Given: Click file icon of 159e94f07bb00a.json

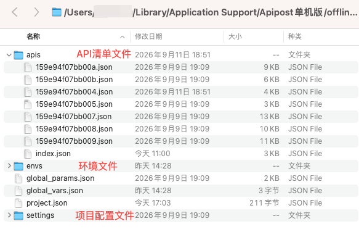Looking at the screenshot, I should (x=28, y=67).
